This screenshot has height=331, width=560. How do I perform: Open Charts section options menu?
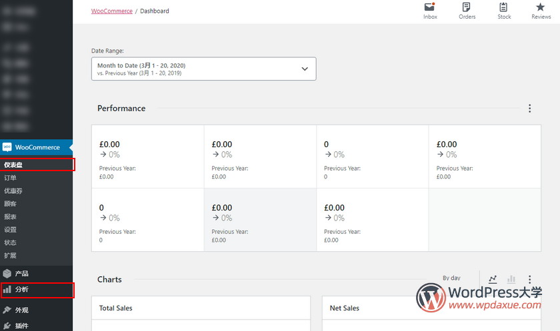pos(530,280)
